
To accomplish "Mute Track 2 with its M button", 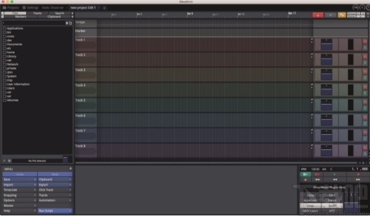I will [x=365, y=56].
